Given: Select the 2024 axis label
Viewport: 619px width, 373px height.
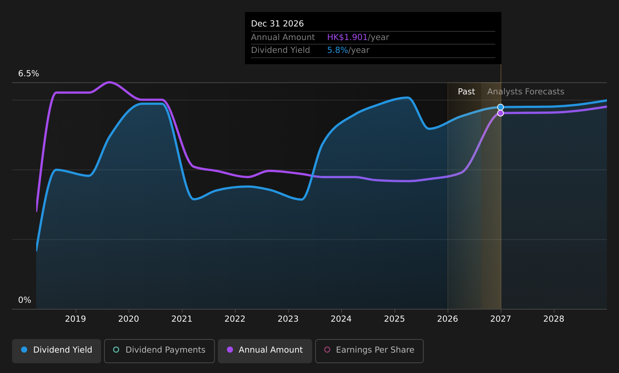Looking at the screenshot, I should tap(341, 319).
